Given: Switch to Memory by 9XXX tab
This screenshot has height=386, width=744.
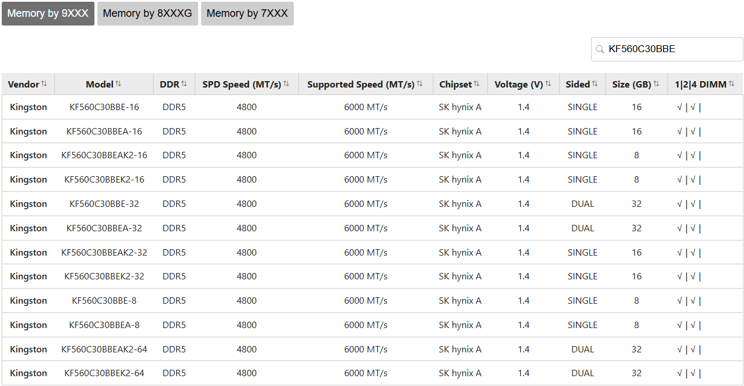Looking at the screenshot, I should pyautogui.click(x=48, y=13).
